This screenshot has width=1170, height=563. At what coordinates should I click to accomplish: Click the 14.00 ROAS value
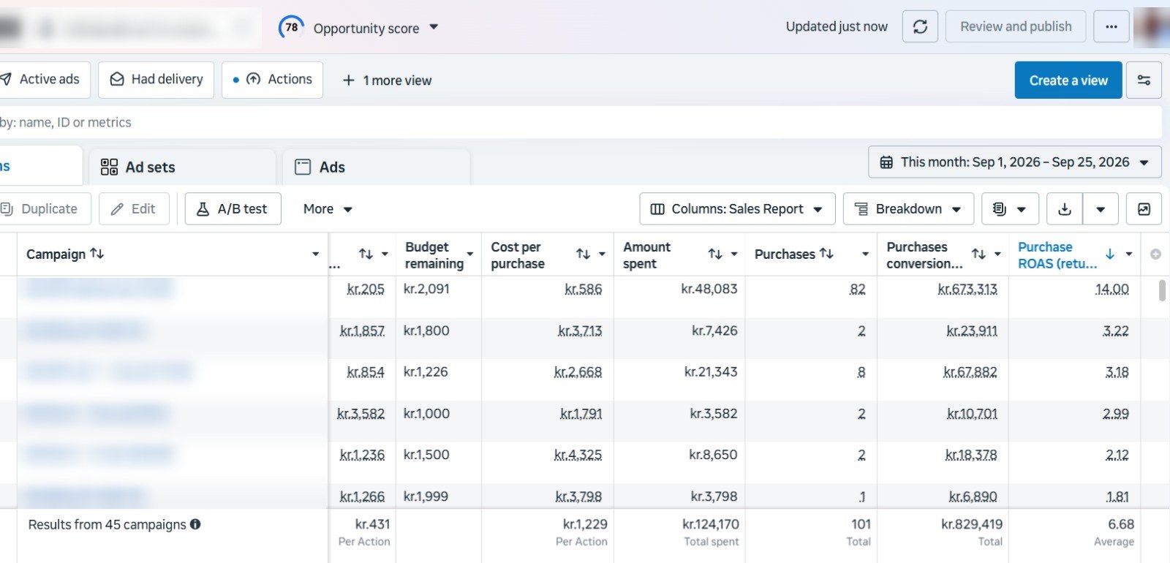pos(1111,289)
